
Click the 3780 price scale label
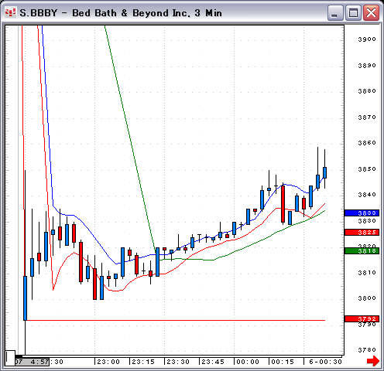[367, 350]
